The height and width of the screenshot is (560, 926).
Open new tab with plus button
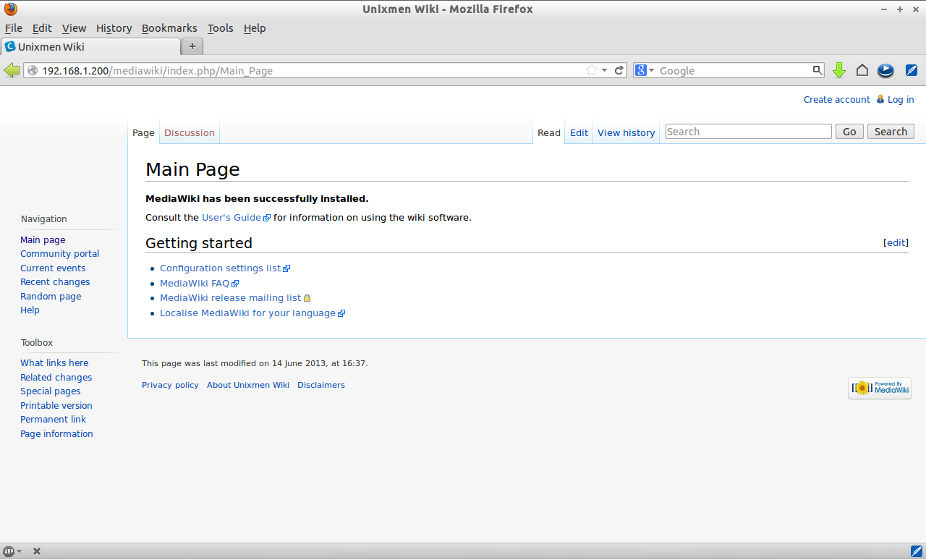192,46
